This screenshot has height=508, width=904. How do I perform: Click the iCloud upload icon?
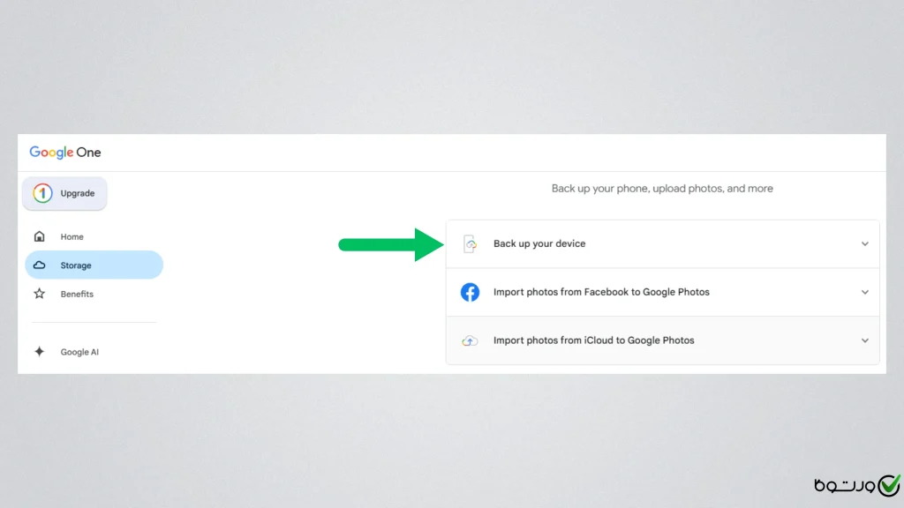tap(470, 340)
